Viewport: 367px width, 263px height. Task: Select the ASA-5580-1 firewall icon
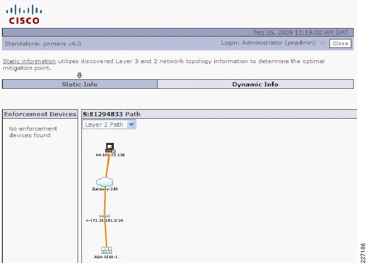[x=107, y=250]
